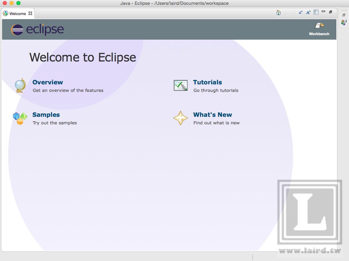Open the Overview link

pos(47,82)
